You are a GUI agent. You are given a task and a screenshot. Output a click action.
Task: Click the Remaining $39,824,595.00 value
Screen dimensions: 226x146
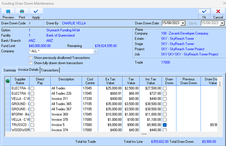[x=105, y=46]
